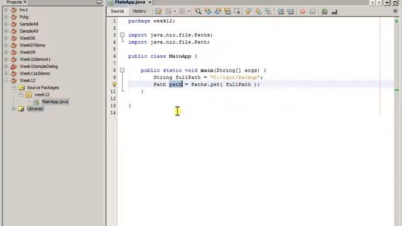Expand the Week06 project node
The image size is (402, 226).
pyautogui.click(x=6, y=38)
